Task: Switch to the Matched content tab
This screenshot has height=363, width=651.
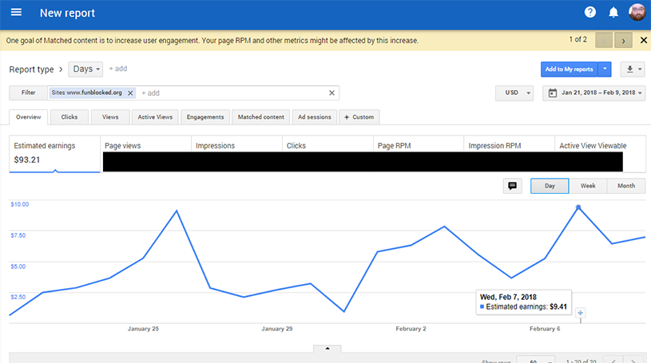Action: (x=261, y=117)
